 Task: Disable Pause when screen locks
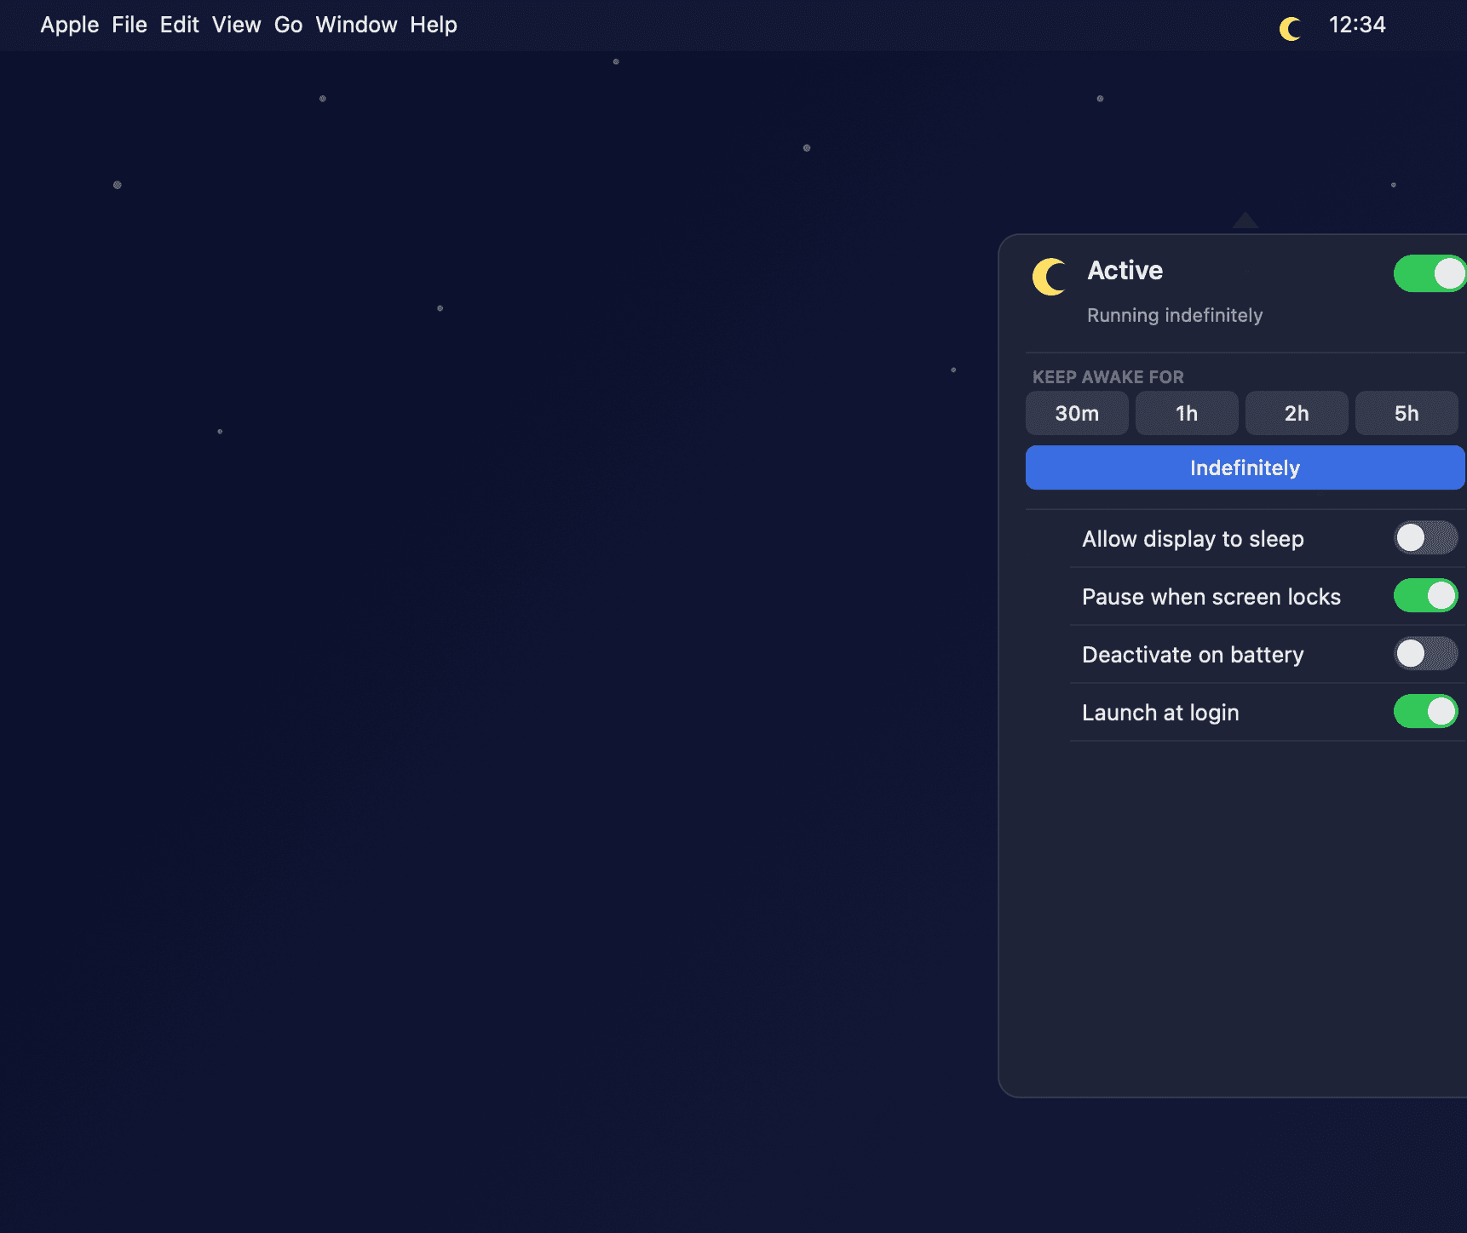pos(1425,595)
